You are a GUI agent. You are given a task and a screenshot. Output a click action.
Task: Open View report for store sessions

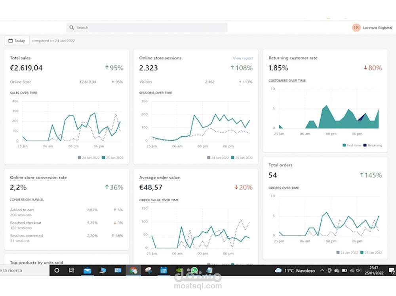click(x=242, y=58)
